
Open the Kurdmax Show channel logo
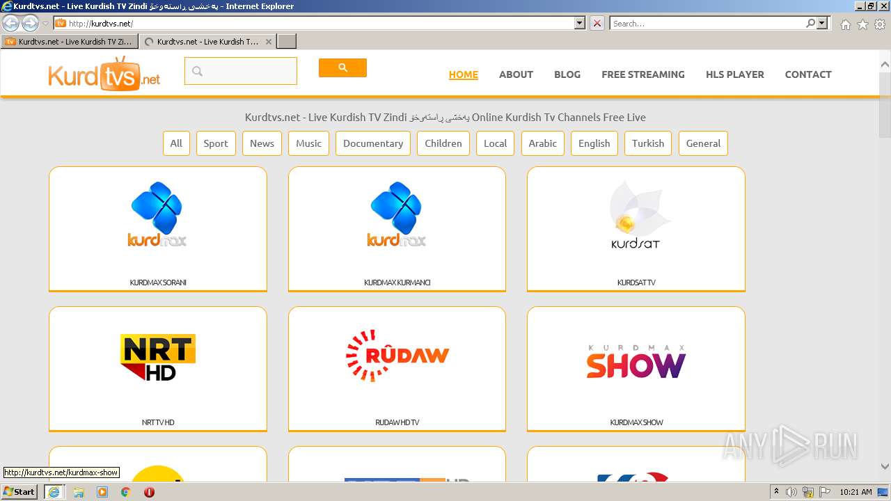coord(636,361)
